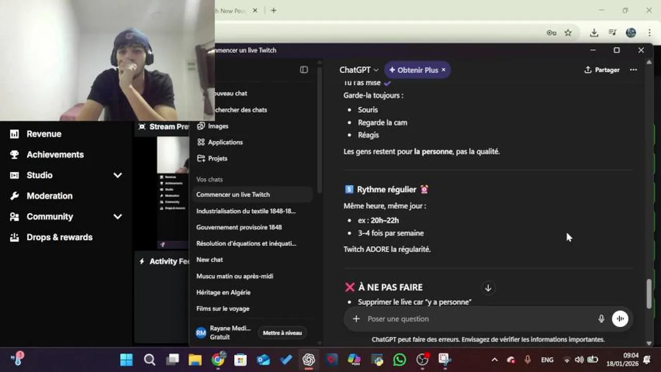Click the Partager share button
Viewport: 661px width, 372px height.
click(602, 70)
